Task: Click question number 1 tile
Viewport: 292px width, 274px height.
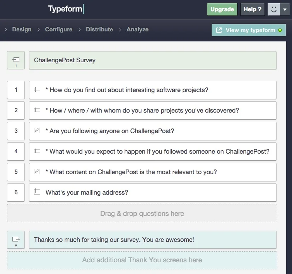Action: [16, 90]
